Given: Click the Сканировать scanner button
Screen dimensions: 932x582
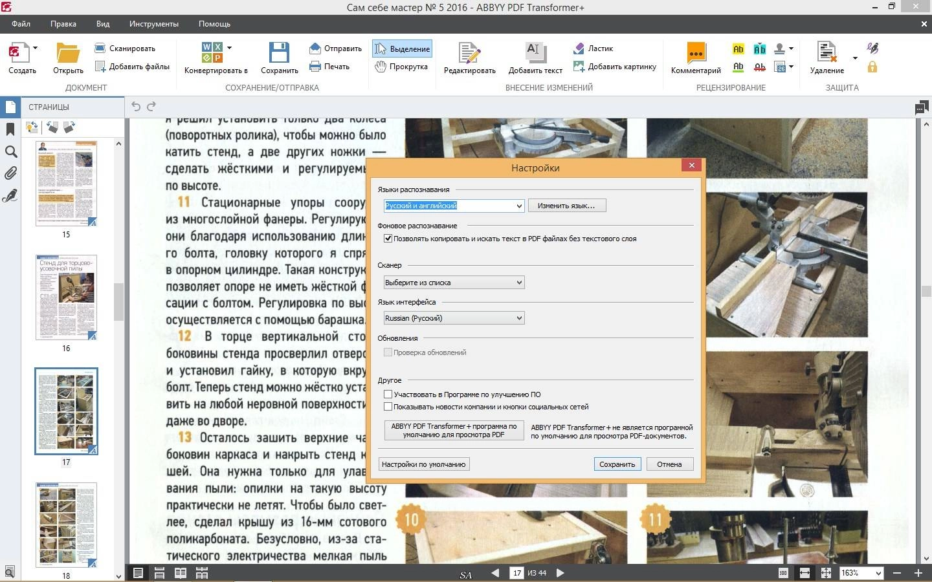Looking at the screenshot, I should tap(125, 48).
